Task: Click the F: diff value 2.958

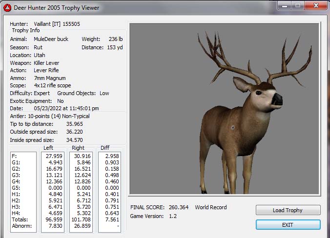Action: pyautogui.click(x=112, y=156)
